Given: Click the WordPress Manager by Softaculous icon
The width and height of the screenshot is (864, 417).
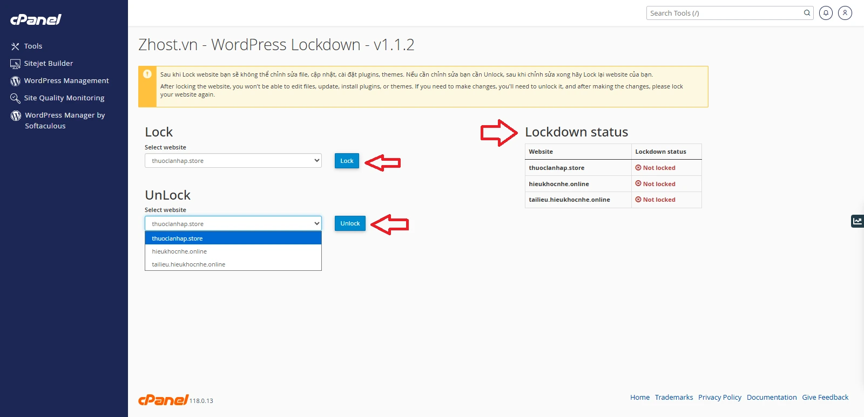Looking at the screenshot, I should (16, 115).
